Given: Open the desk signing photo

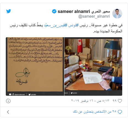Looking at the screenshot, I should pos(93,66).
